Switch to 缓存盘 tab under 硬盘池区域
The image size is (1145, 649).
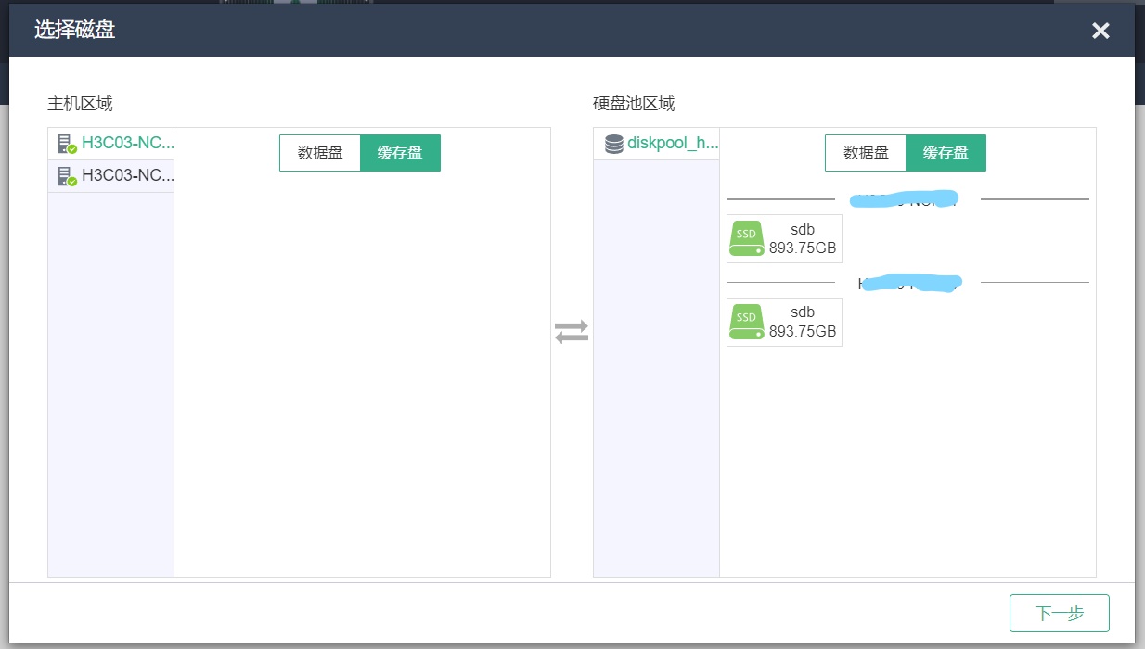point(946,153)
